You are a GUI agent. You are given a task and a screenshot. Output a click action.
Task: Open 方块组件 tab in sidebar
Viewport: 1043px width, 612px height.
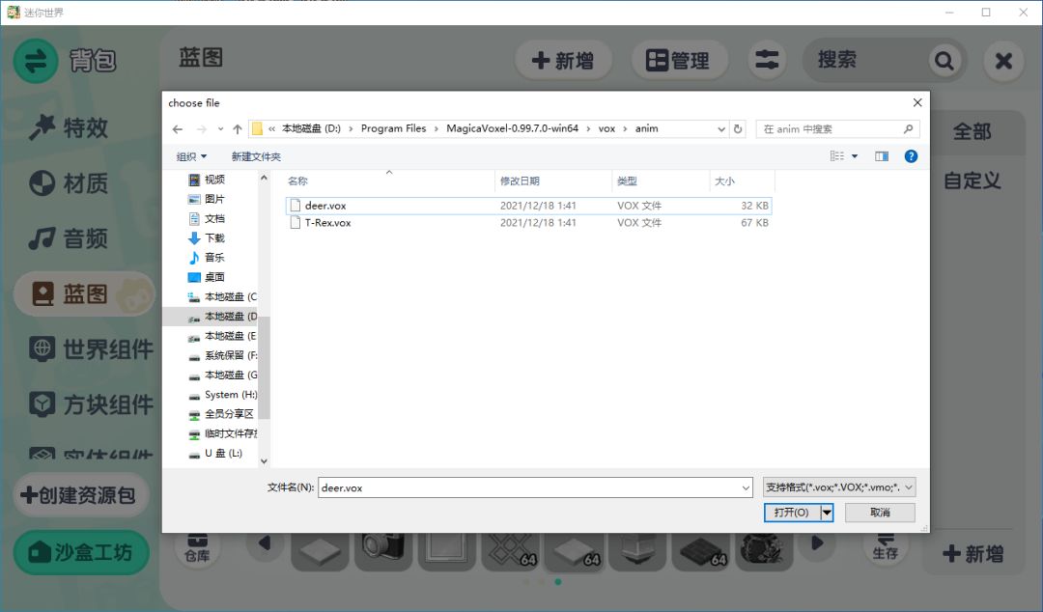point(91,404)
